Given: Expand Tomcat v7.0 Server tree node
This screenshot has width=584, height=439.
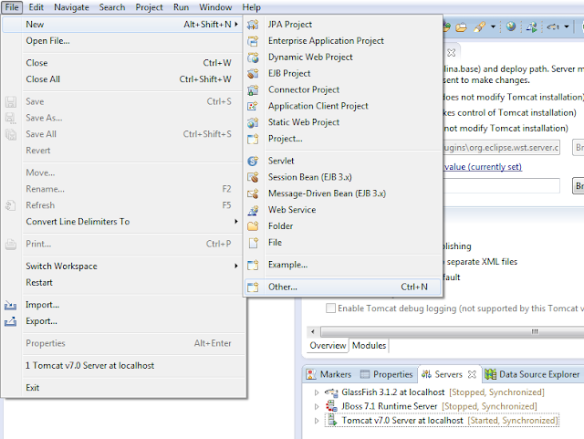Looking at the screenshot, I should pos(317,421).
